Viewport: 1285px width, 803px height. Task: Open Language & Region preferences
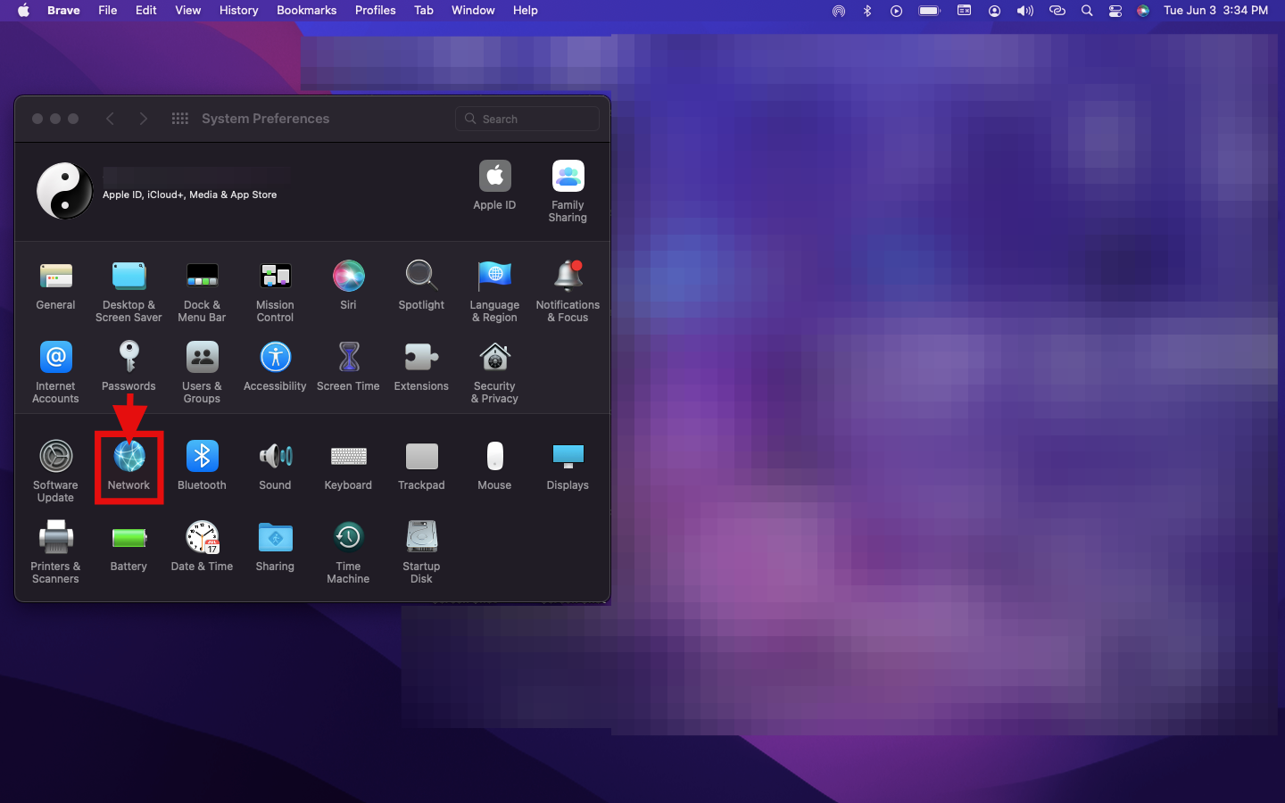pos(494,292)
